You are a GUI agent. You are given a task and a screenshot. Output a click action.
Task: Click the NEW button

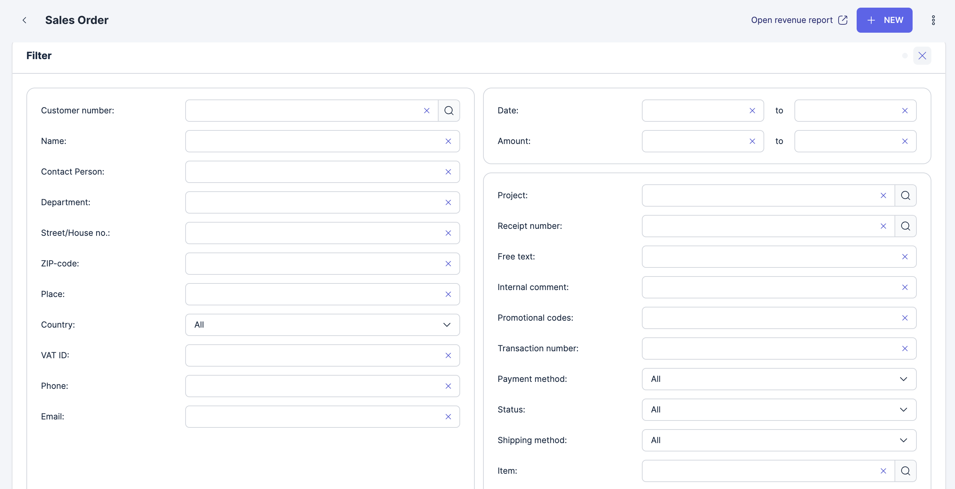pyautogui.click(x=884, y=20)
